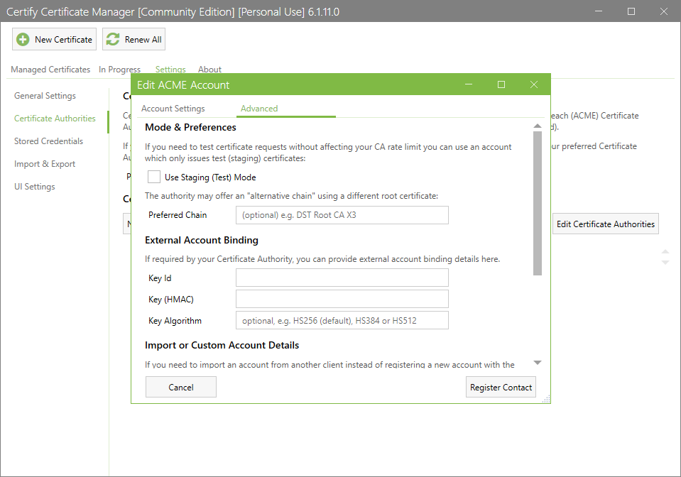The image size is (681, 477).
Task: Click Edit Certificate Authorities button
Action: click(606, 224)
